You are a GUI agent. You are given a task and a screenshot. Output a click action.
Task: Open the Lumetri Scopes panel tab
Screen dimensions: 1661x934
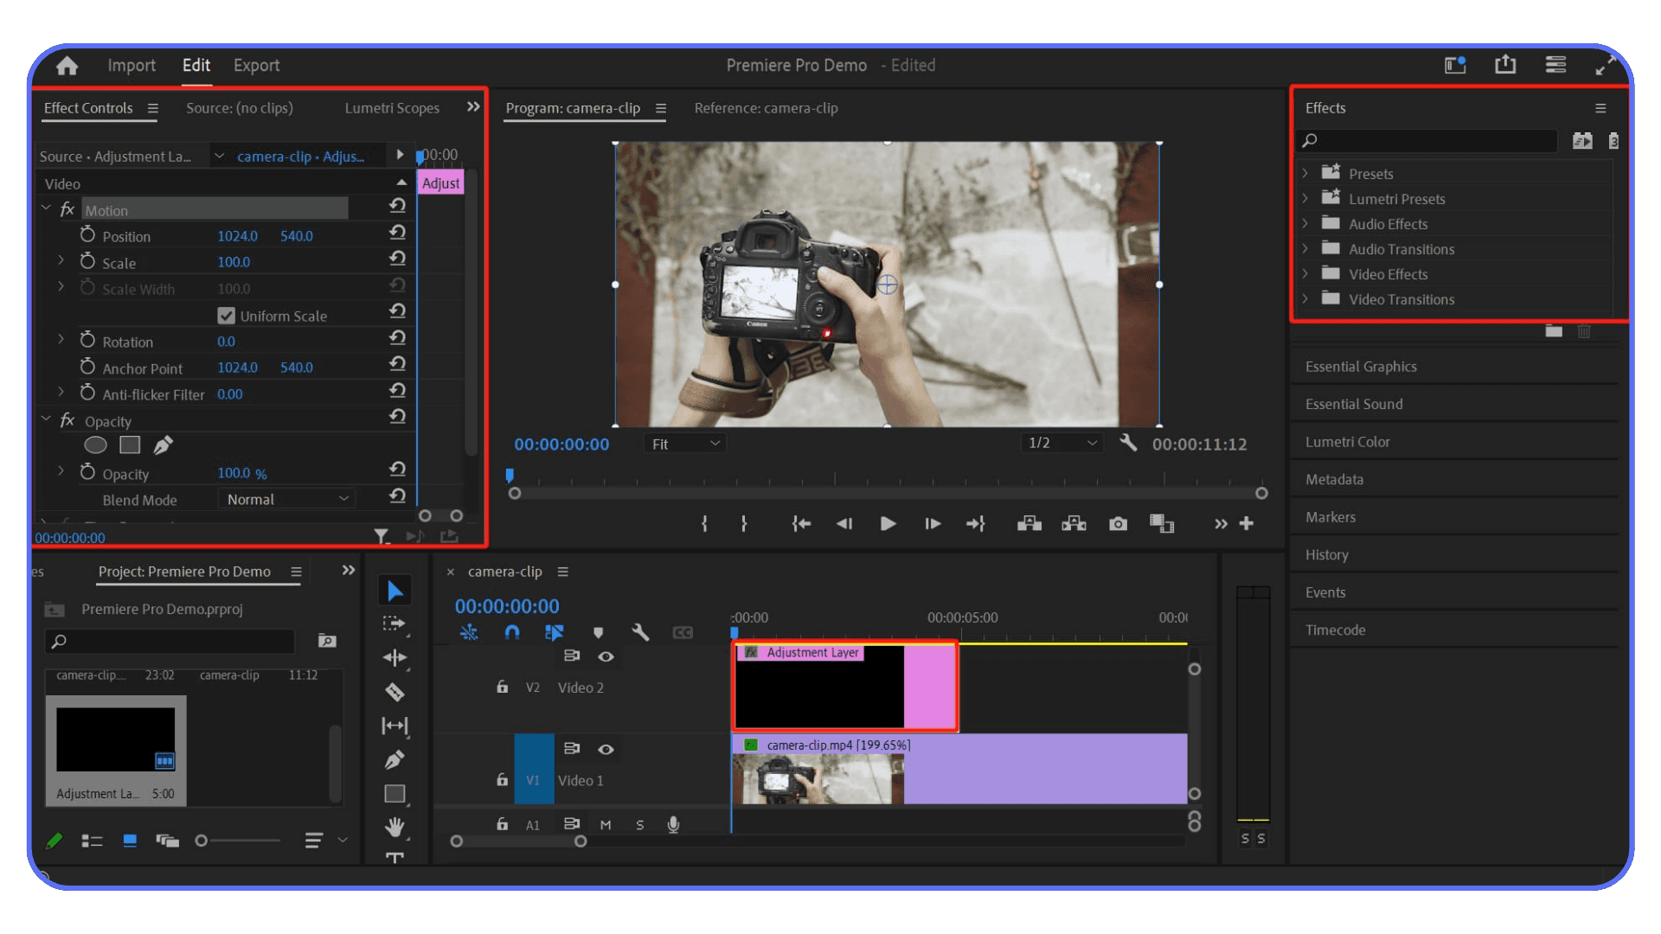(392, 107)
